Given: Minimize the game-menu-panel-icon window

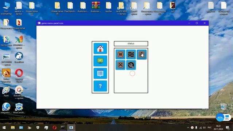Looking at the screenshot, I should 189,23.
